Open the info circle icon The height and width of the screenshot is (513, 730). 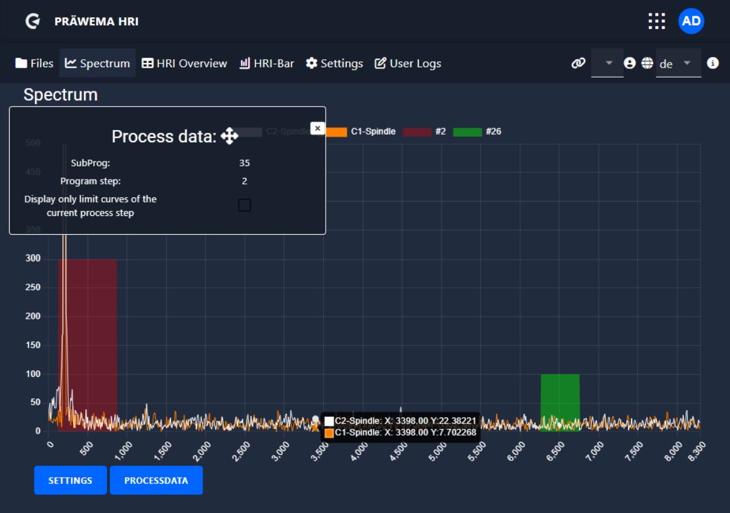[x=713, y=63]
